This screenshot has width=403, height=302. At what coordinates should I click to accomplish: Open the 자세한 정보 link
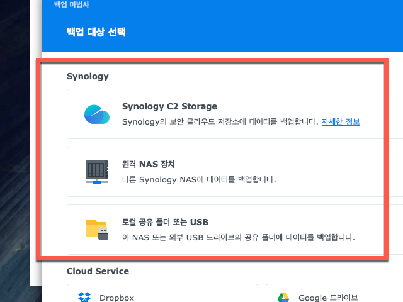tap(341, 121)
